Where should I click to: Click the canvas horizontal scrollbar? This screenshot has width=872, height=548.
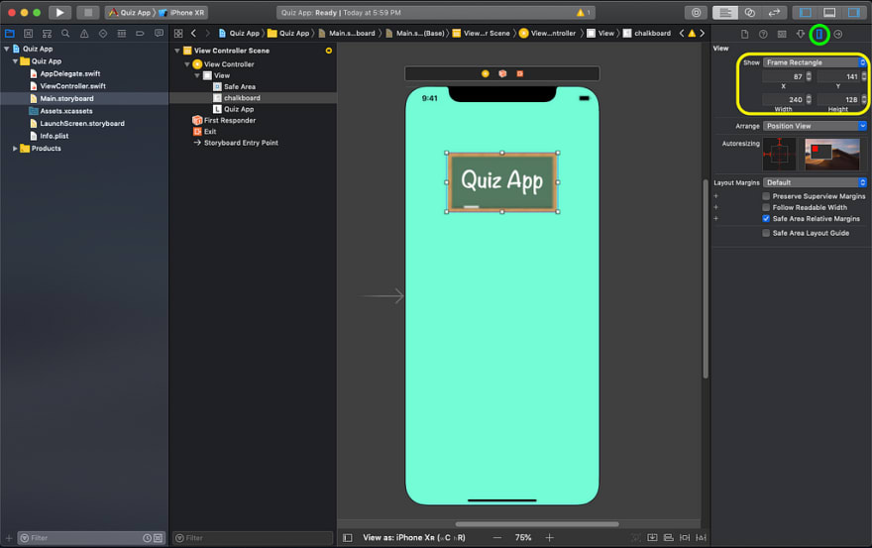click(x=537, y=524)
